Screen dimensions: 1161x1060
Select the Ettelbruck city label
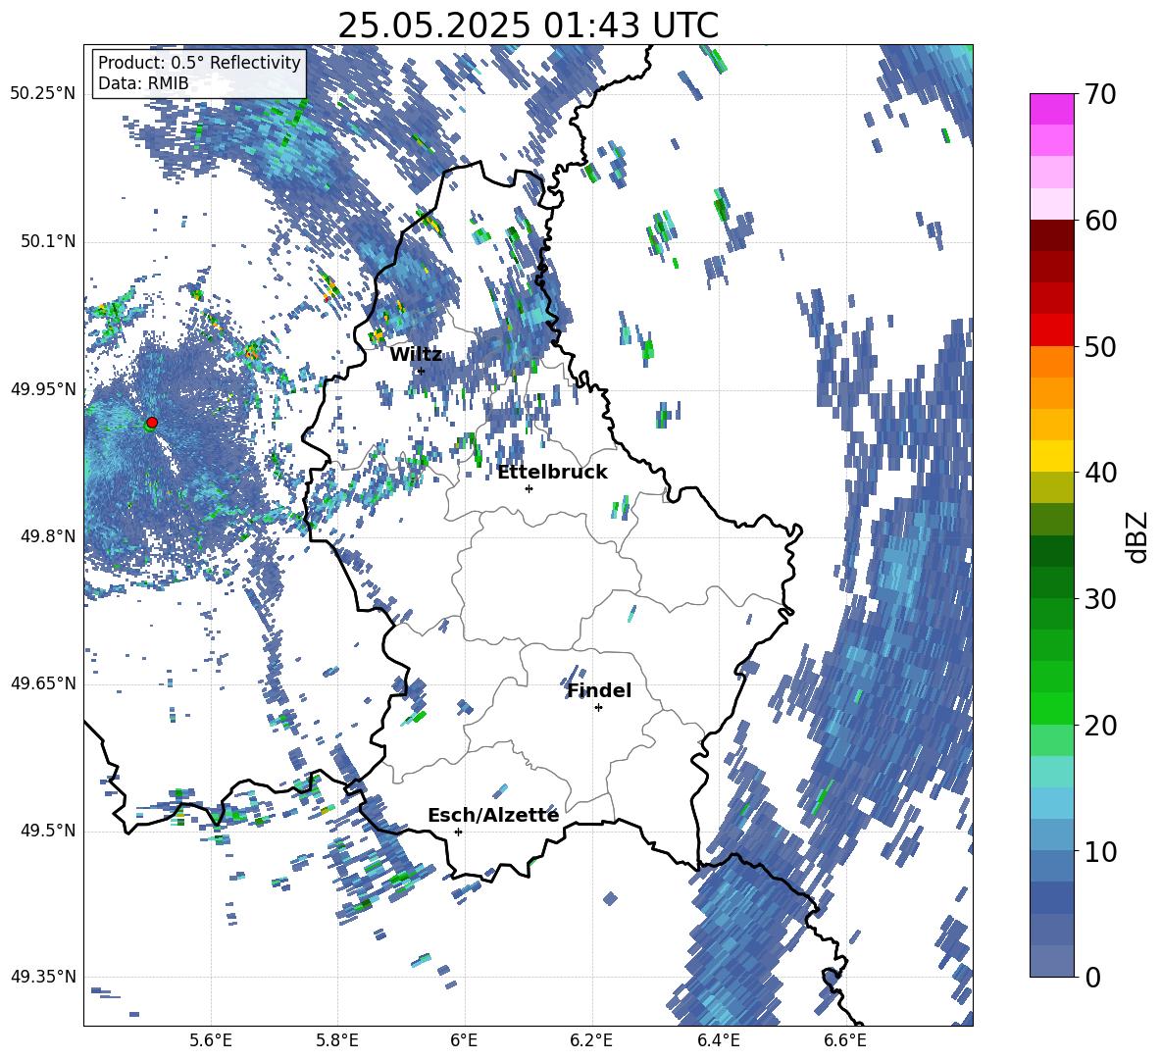tap(552, 473)
